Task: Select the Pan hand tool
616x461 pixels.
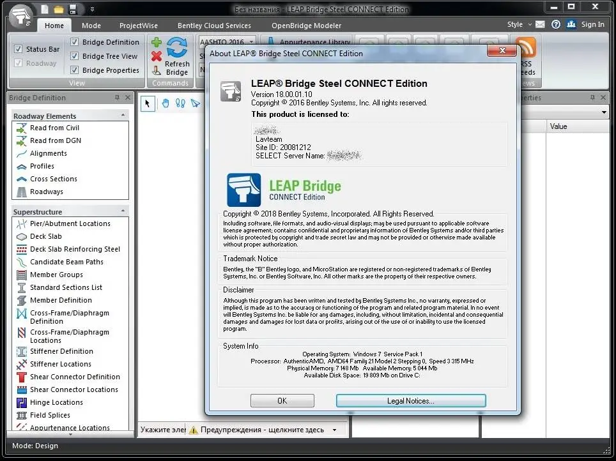Action: click(x=166, y=103)
